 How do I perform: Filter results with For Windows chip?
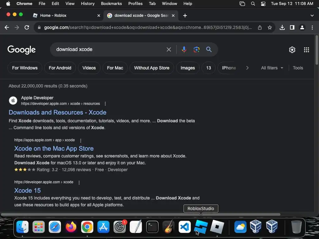click(x=25, y=68)
